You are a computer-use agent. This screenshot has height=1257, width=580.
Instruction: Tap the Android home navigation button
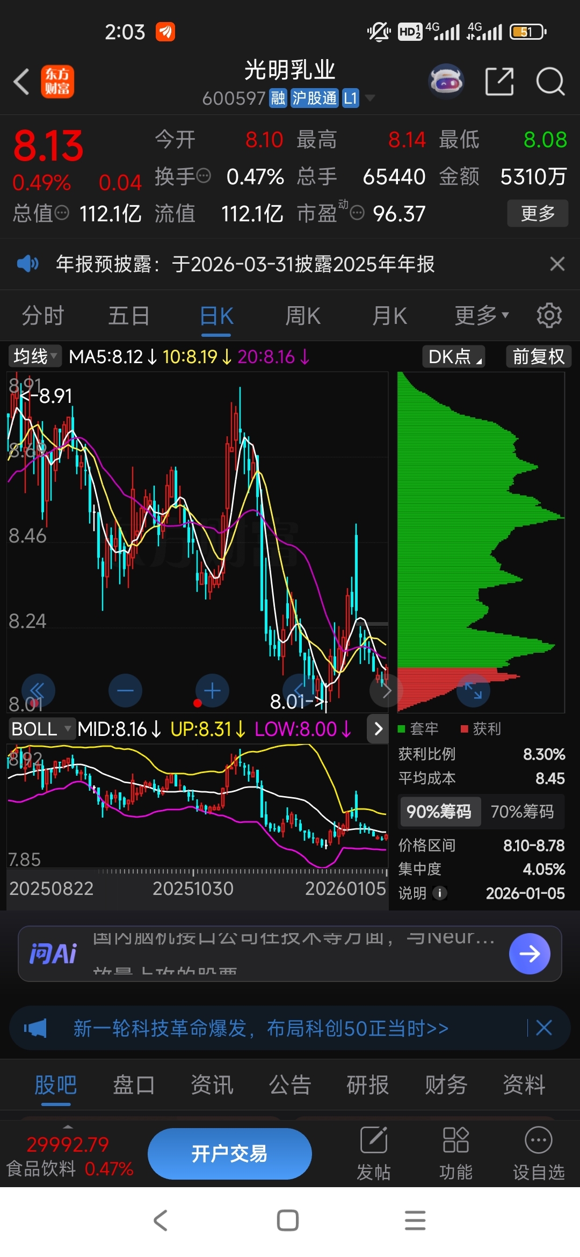(x=288, y=1220)
